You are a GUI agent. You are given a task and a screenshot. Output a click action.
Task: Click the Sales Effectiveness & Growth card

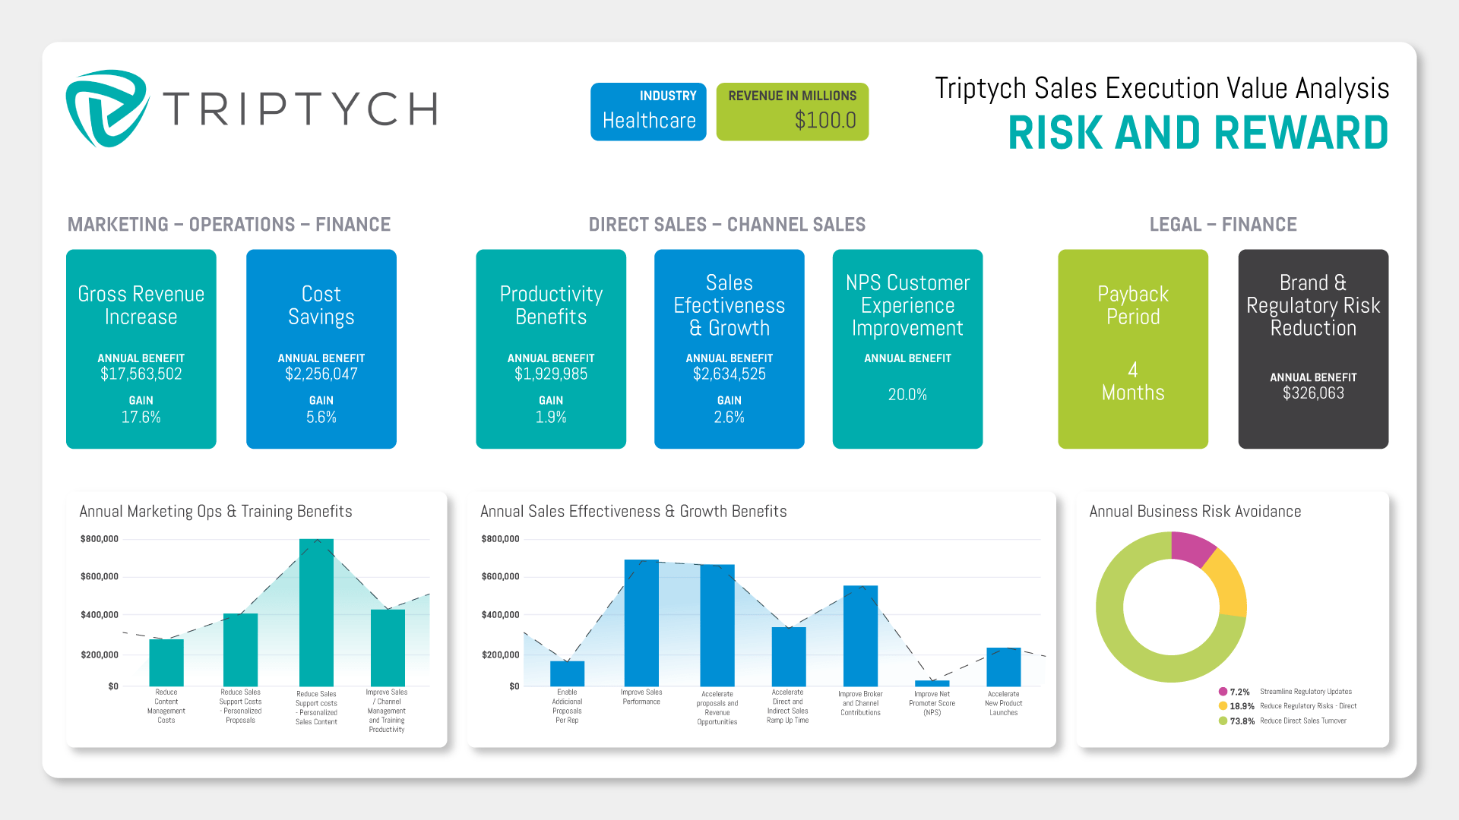(x=729, y=348)
